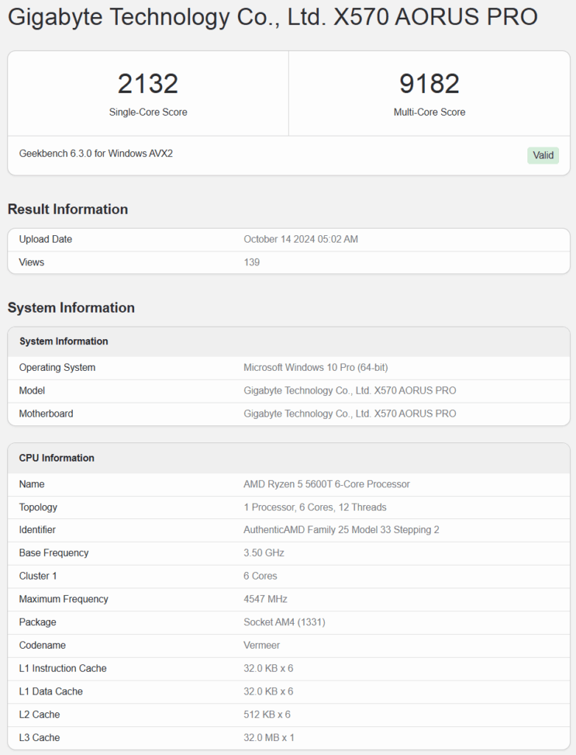This screenshot has width=576, height=755.
Task: Select the views count 139
Action: tap(252, 262)
